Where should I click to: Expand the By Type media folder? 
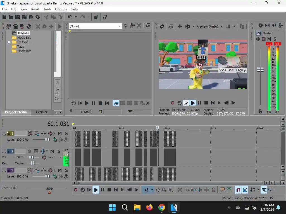pyautogui.click(x=9, y=42)
